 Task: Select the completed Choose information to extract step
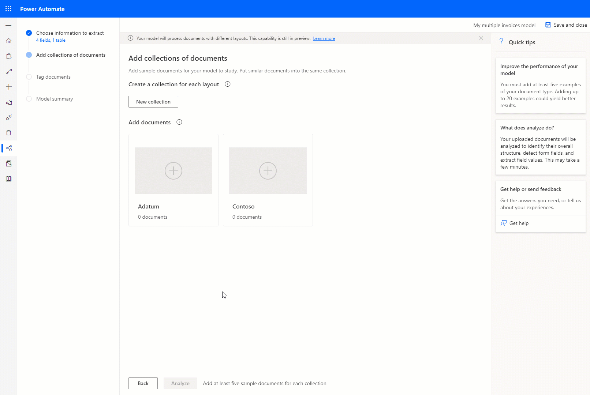pyautogui.click(x=70, y=33)
